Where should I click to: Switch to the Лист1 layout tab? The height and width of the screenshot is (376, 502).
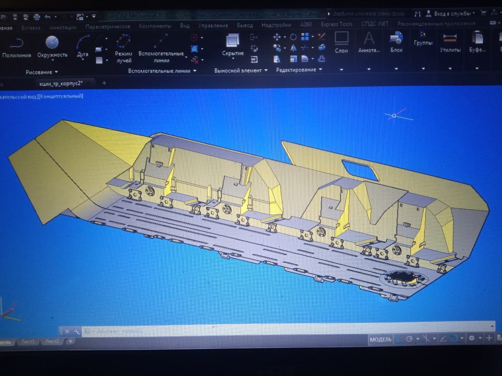click(28, 341)
